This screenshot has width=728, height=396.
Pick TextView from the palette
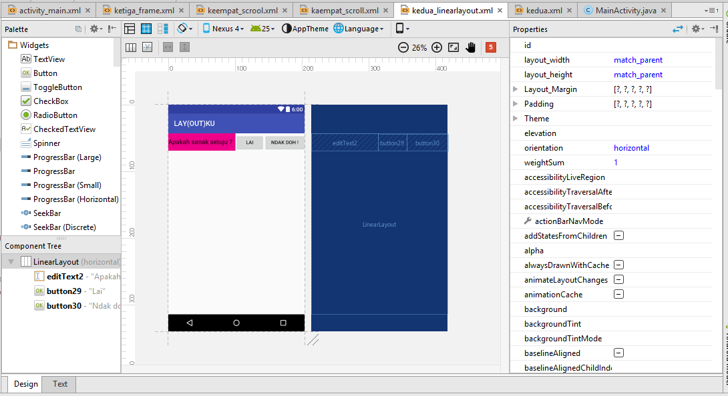[43, 59]
